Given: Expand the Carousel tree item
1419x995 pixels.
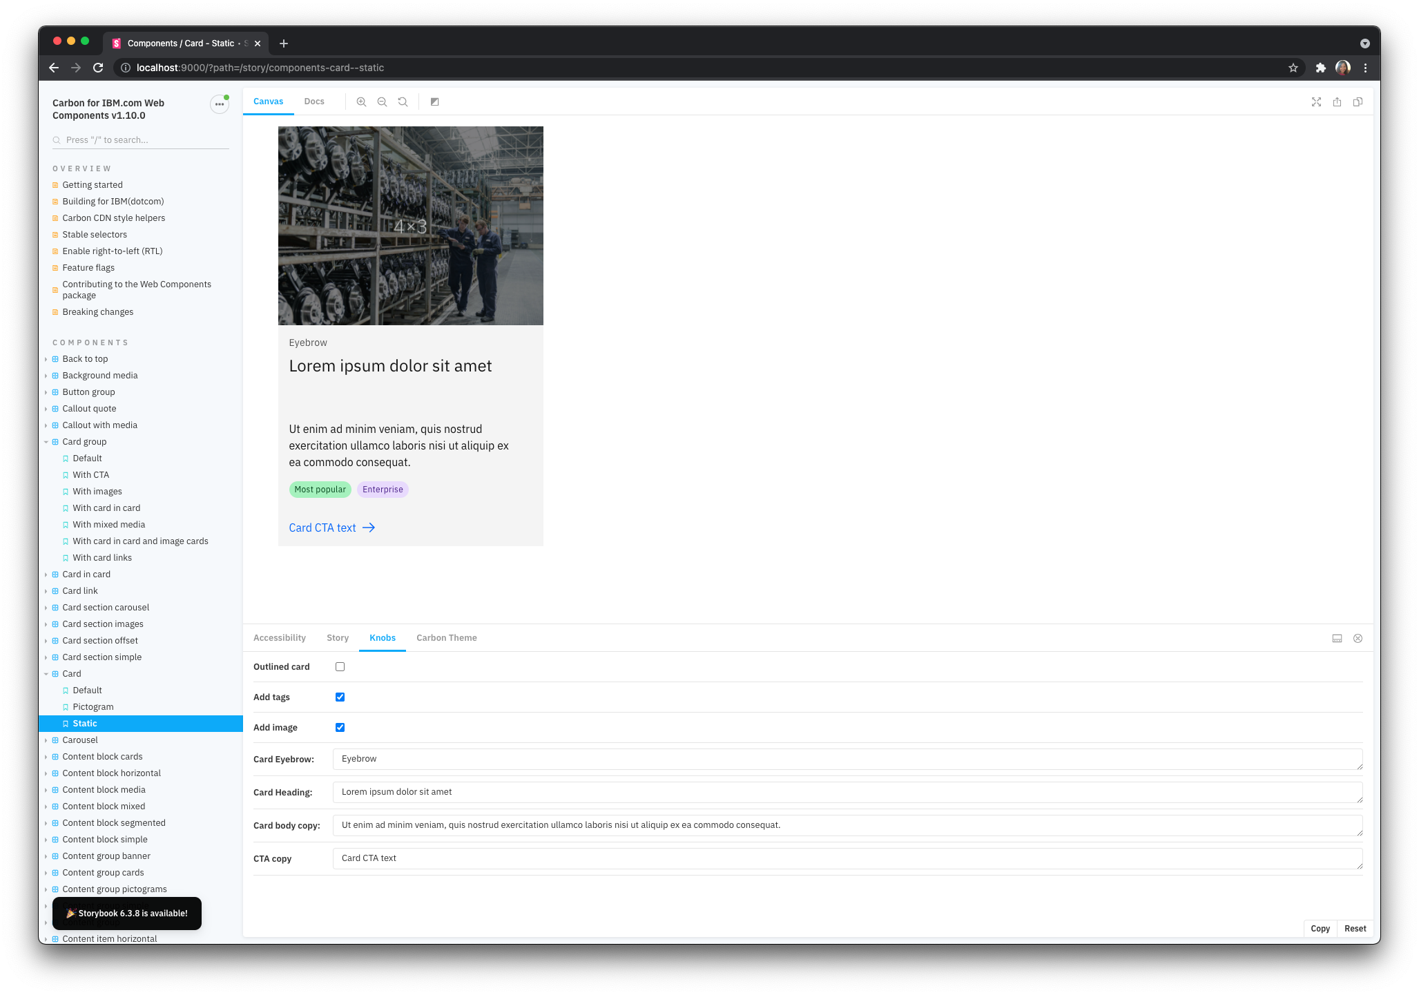Looking at the screenshot, I should pyautogui.click(x=80, y=740).
